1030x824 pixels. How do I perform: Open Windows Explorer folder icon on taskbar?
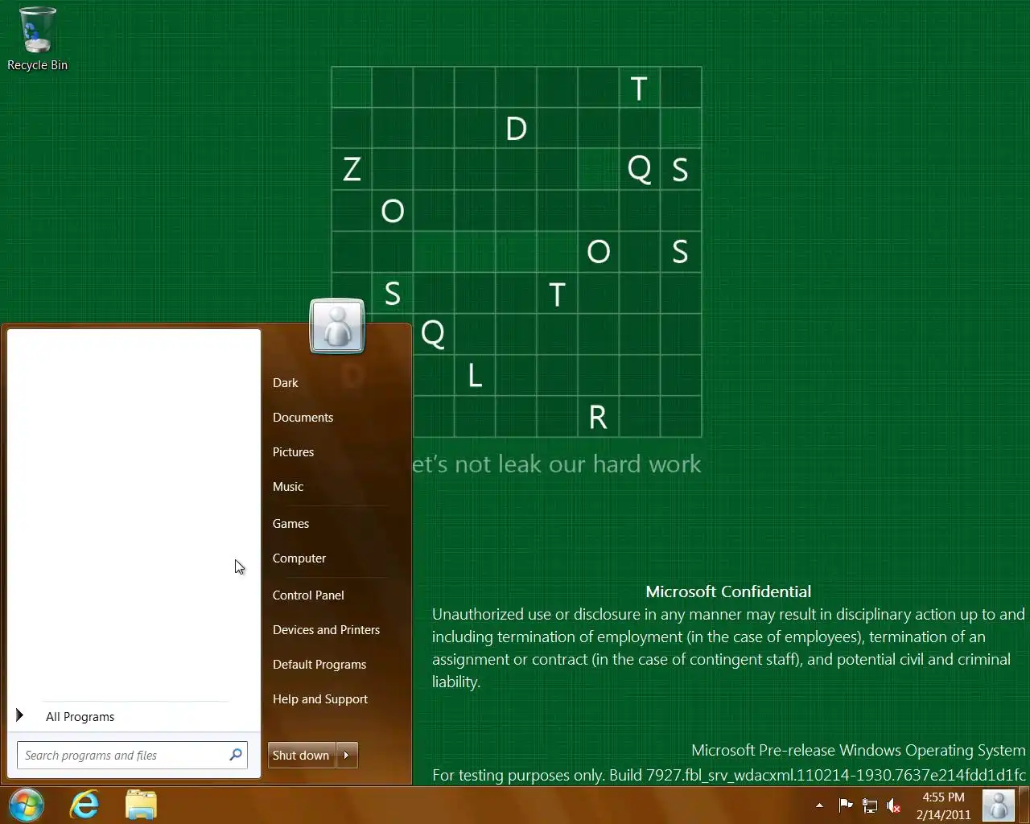(141, 805)
